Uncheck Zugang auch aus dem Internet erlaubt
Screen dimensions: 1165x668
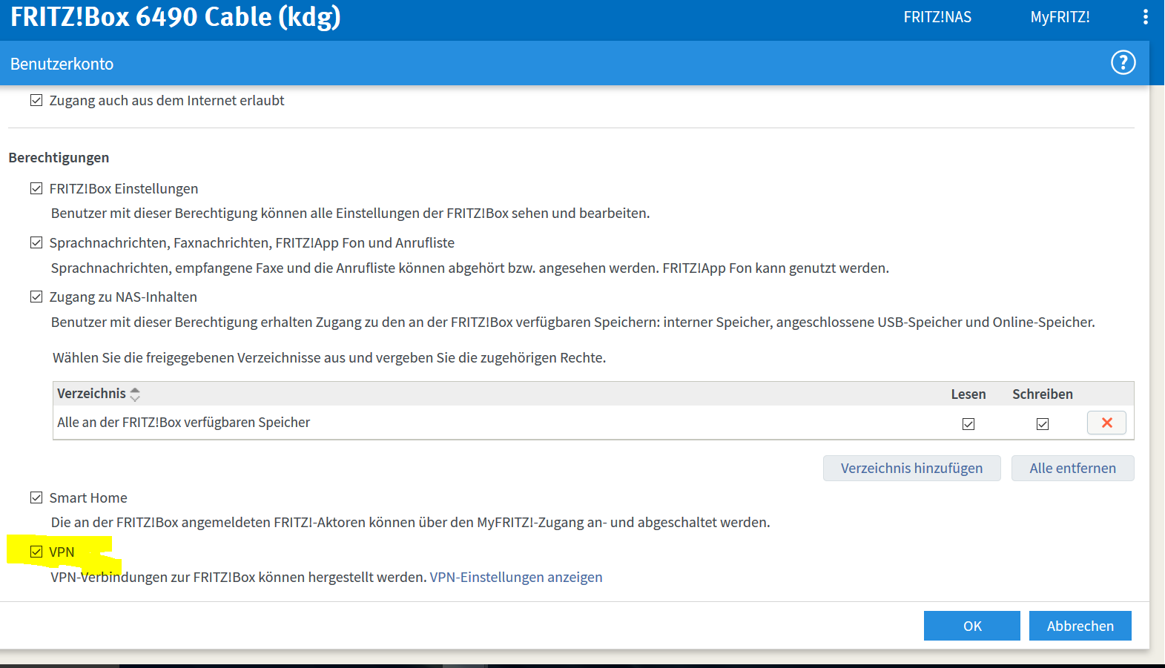tap(36, 100)
